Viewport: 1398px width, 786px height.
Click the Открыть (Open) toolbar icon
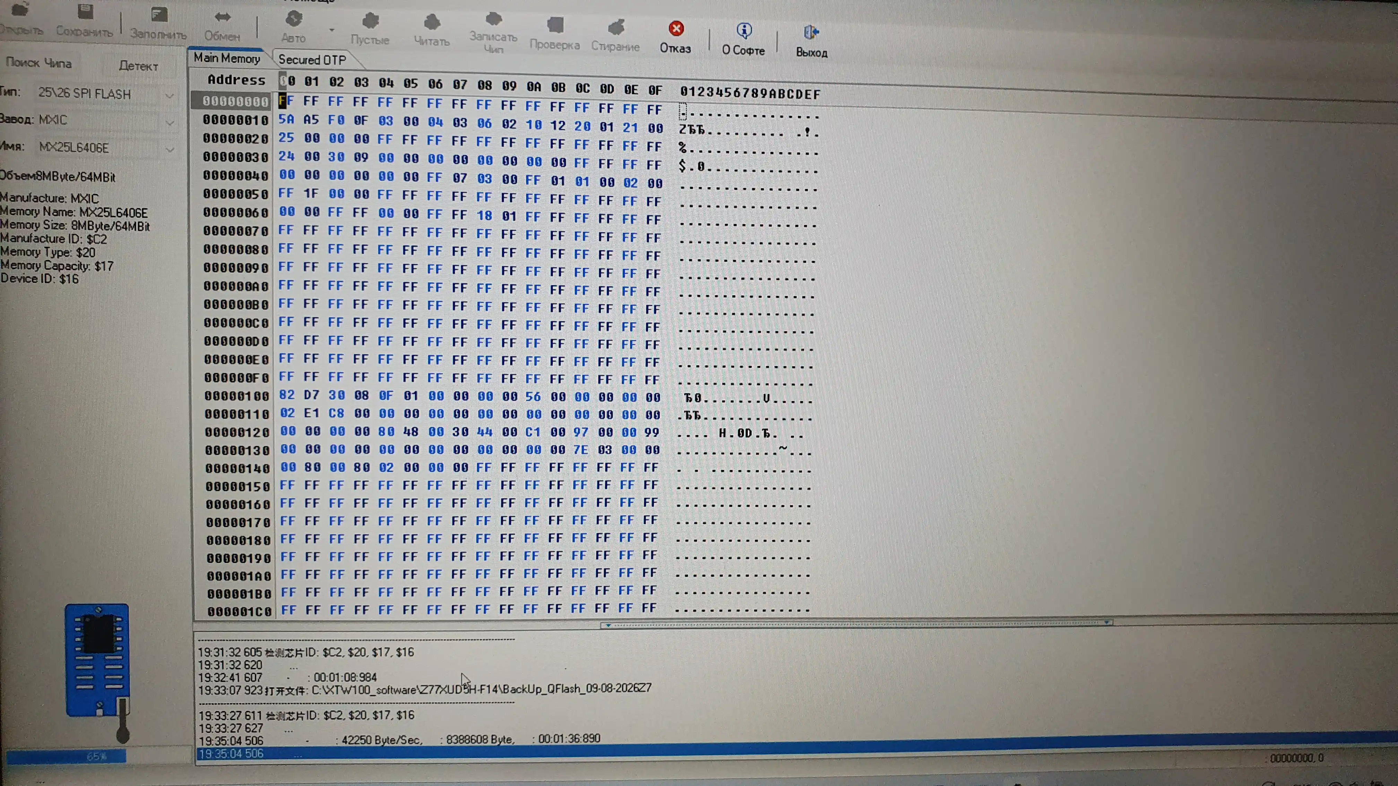[20, 10]
